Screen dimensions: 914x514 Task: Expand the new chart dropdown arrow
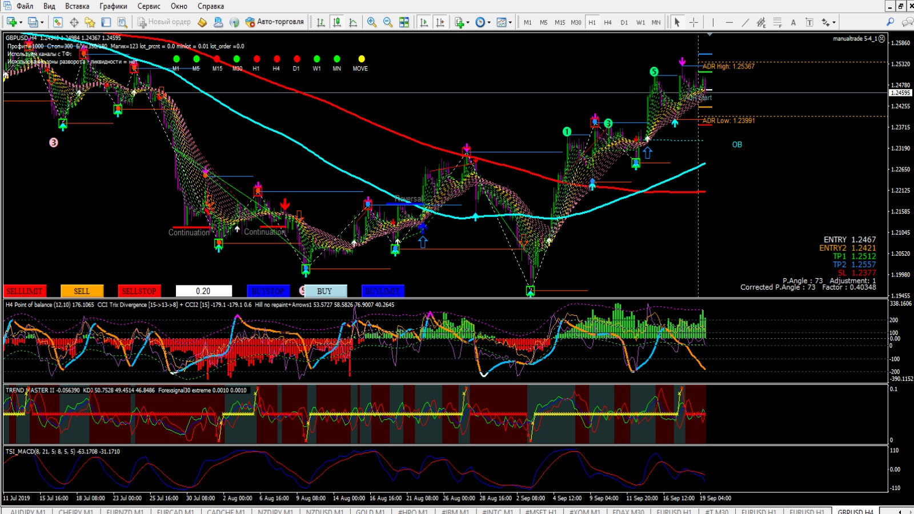pyautogui.click(x=21, y=23)
